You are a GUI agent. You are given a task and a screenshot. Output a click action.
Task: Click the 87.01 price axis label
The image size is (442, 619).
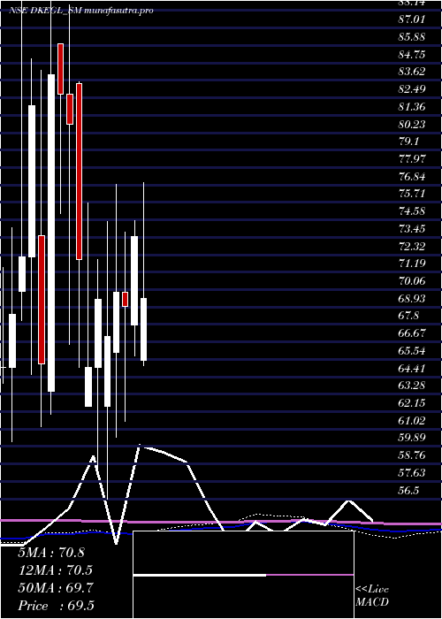pos(412,19)
